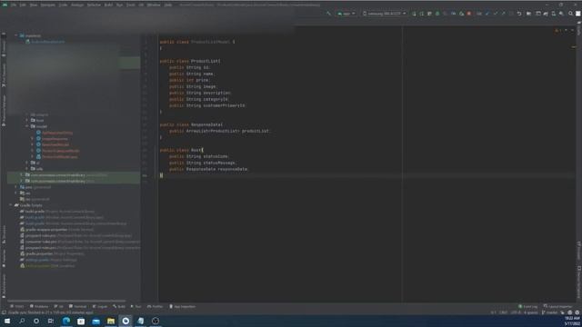Click the UTF-8 encoding in the status bar
The width and height of the screenshot is (582, 327).
point(516,312)
